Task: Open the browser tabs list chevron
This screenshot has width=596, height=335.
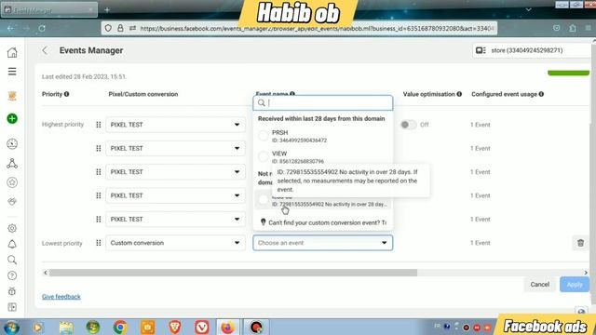Action: 528,9
